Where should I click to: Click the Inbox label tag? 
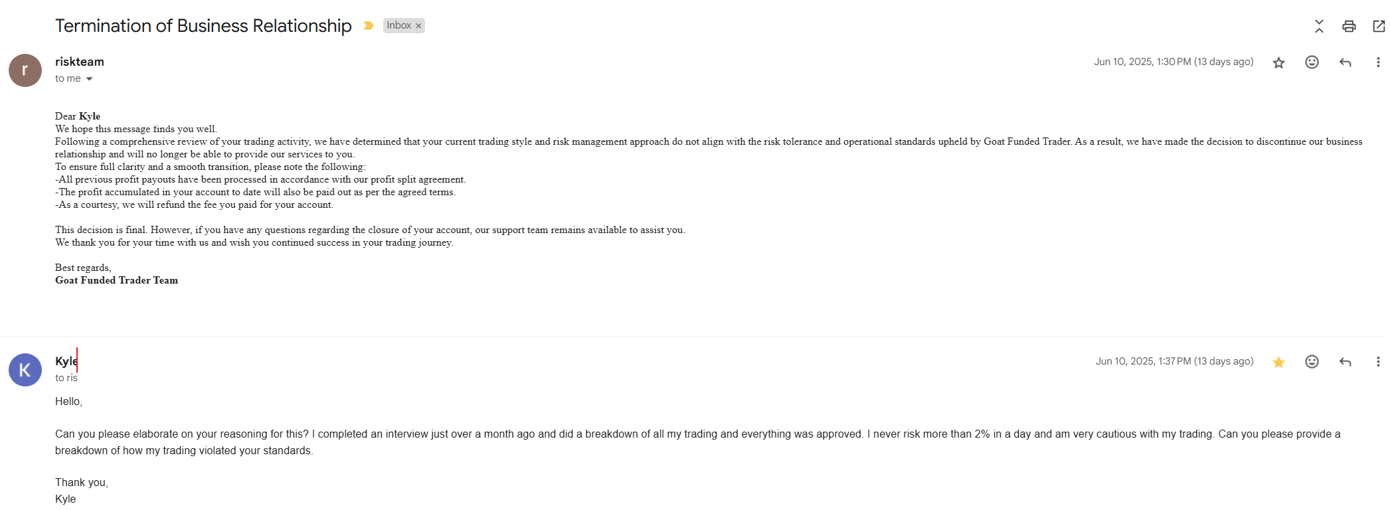point(398,25)
